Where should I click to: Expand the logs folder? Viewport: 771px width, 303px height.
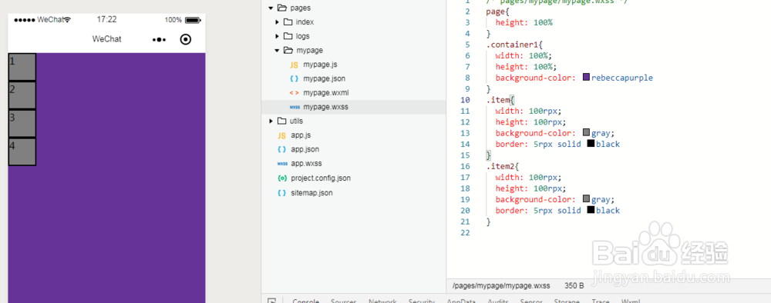(278, 36)
